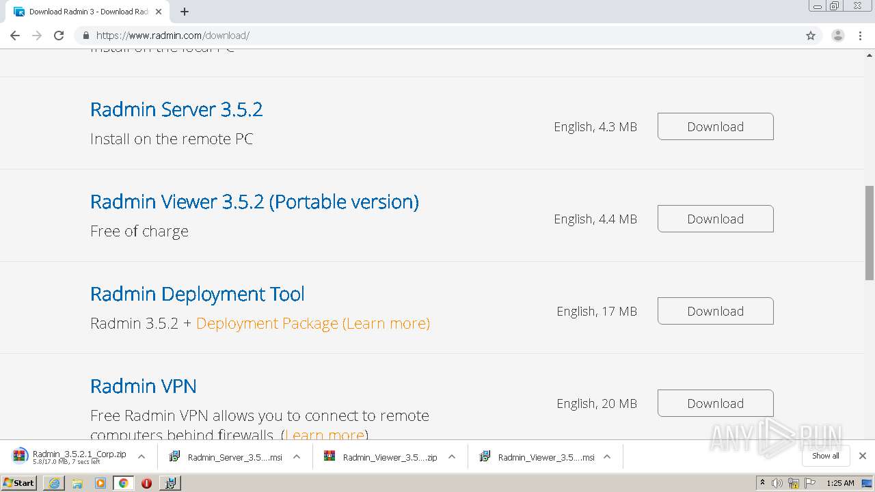This screenshot has height=492, width=875.
Task: Expand options for Radmin_3.5.2.1_Corp.zip download
Action: click(x=142, y=456)
